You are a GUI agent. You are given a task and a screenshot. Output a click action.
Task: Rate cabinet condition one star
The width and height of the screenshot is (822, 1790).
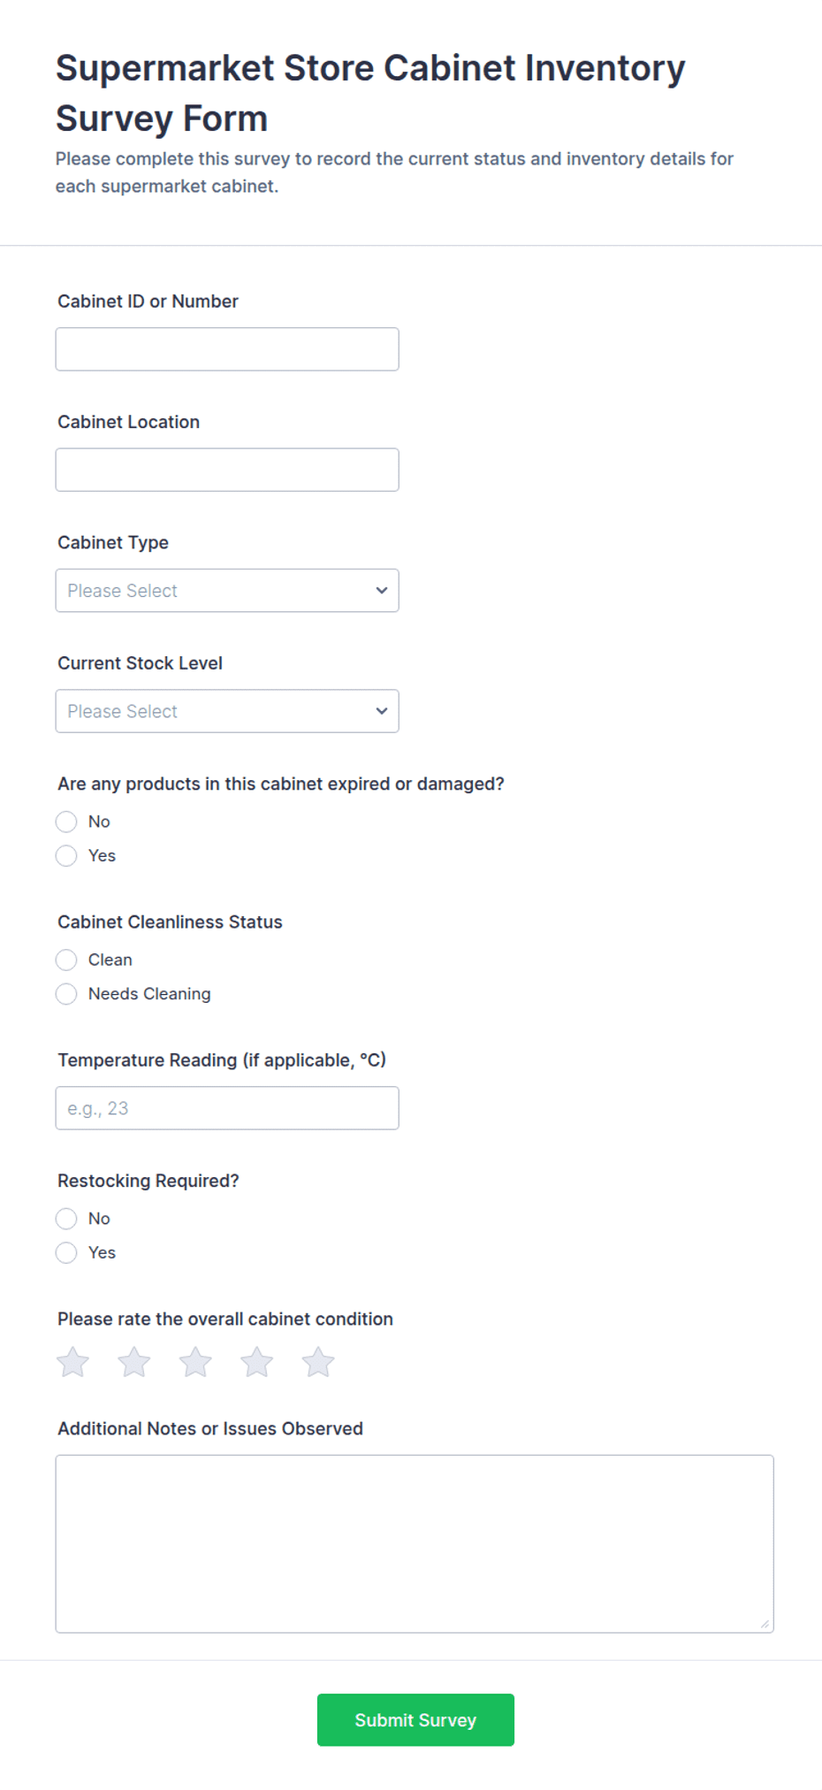[72, 1362]
